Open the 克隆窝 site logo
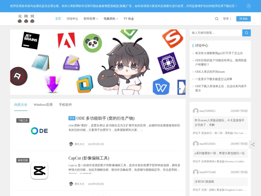This screenshot has height=196, width=261. (x=26, y=19)
